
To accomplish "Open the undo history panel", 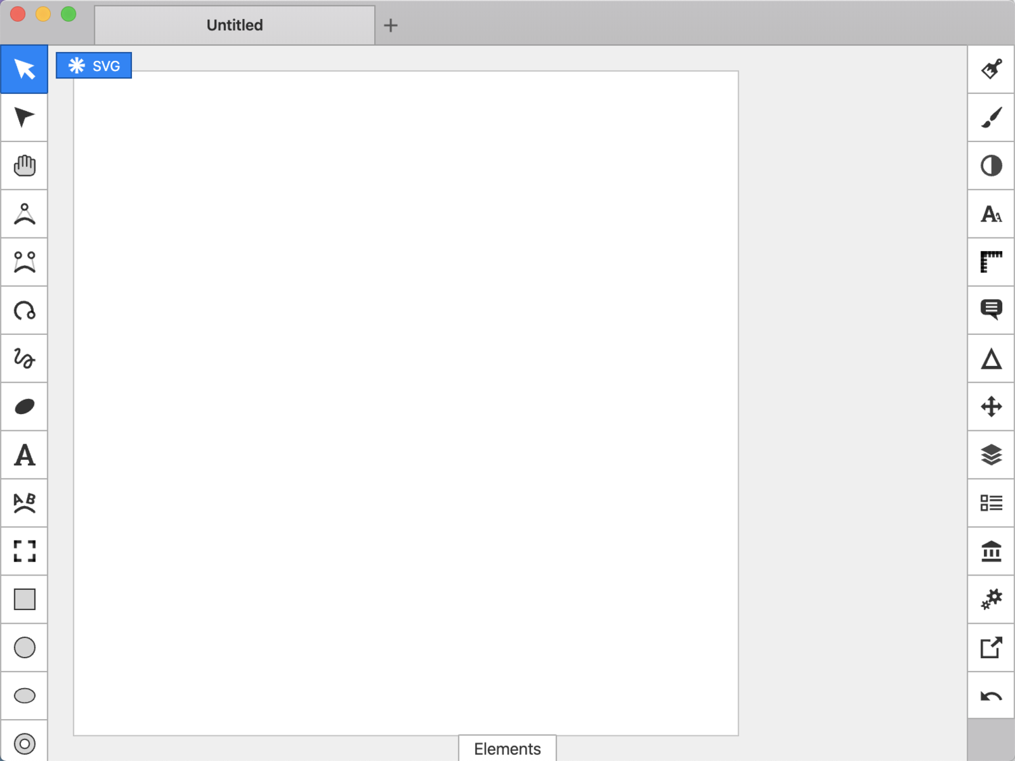I will [x=991, y=695].
